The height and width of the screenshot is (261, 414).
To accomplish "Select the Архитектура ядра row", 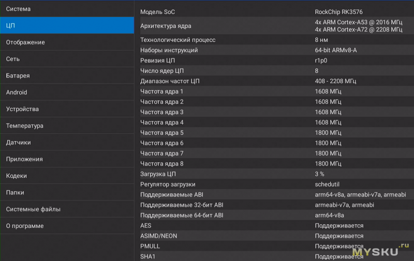I will 274,26.
